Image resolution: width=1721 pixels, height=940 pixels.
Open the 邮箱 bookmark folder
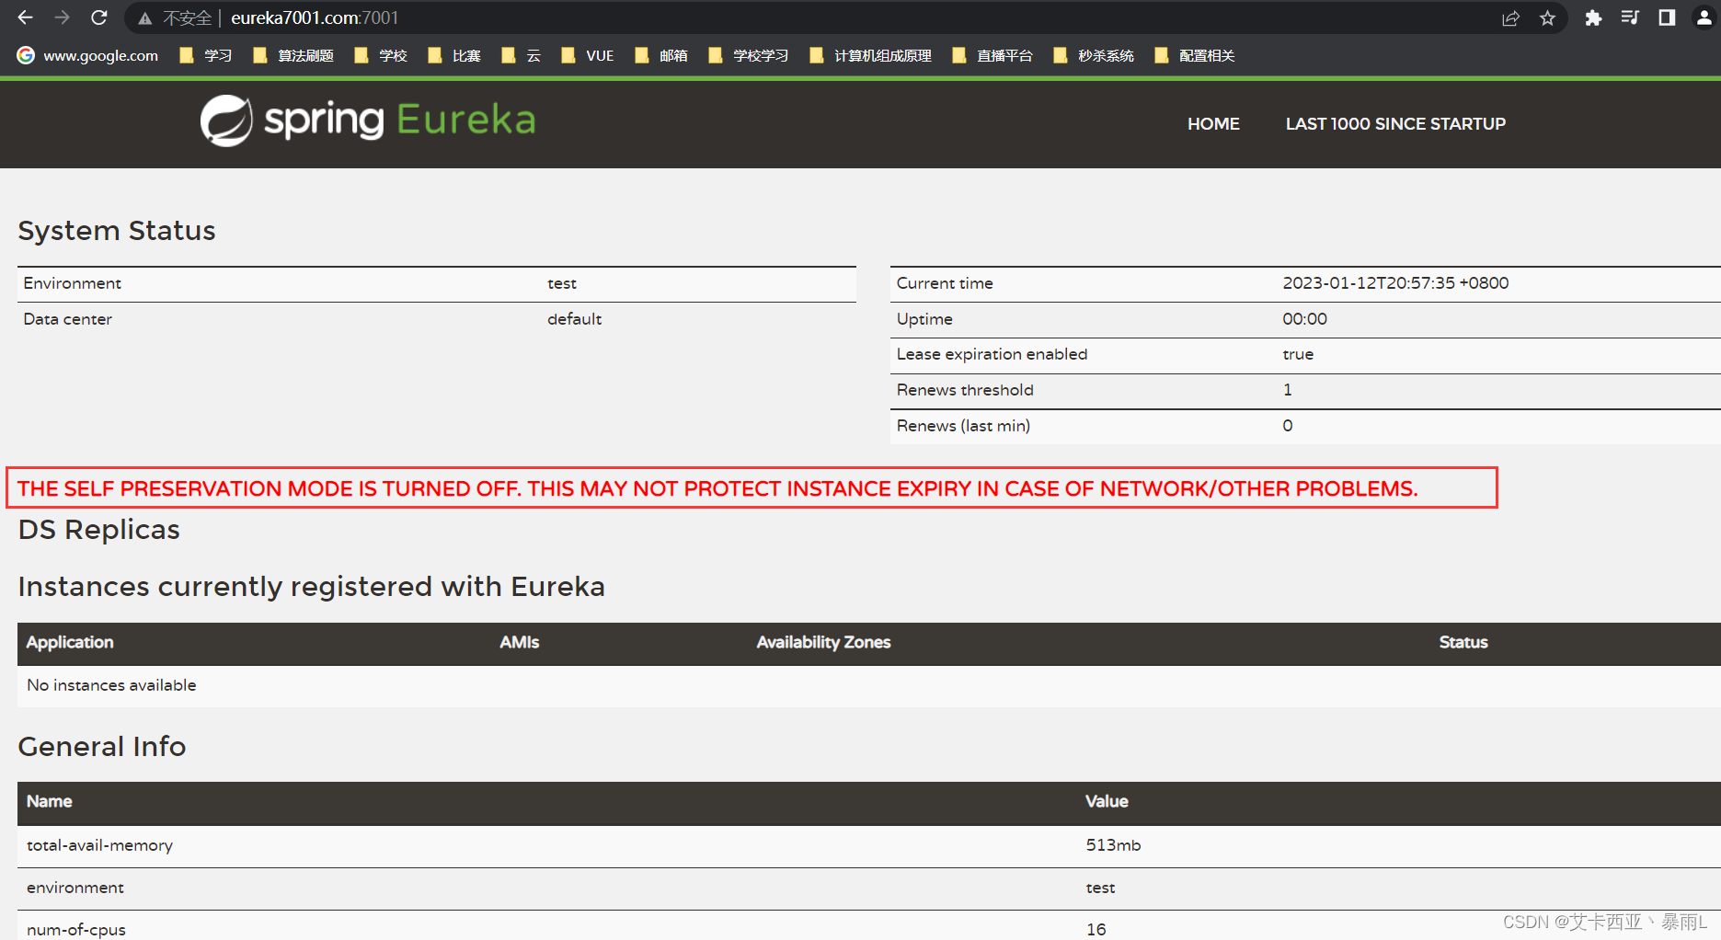(661, 55)
